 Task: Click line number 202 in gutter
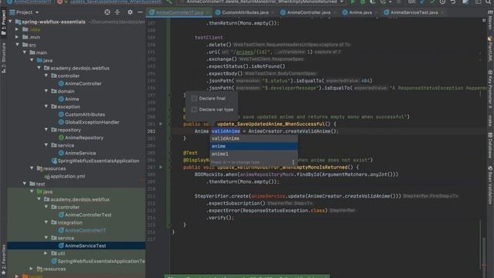(x=151, y=131)
